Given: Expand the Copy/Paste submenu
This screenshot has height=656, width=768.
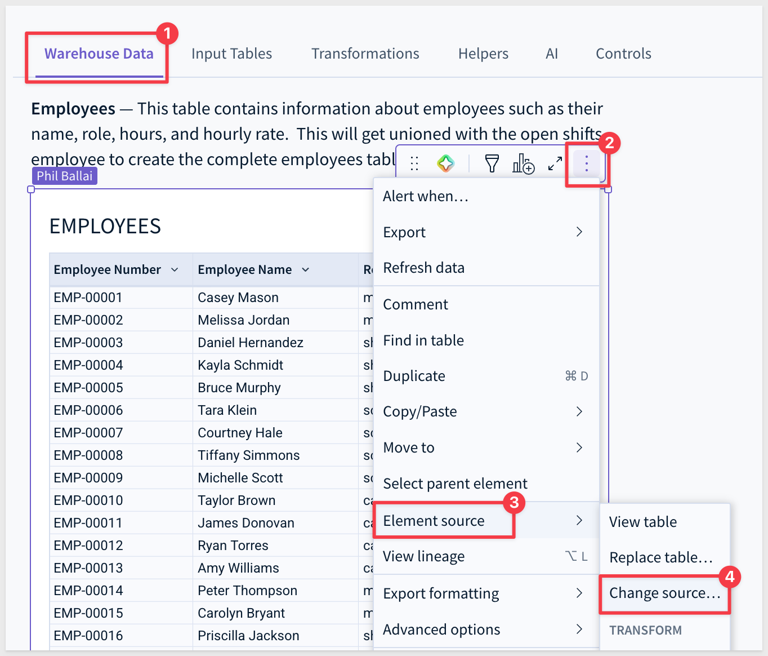Looking at the screenshot, I should (486, 411).
